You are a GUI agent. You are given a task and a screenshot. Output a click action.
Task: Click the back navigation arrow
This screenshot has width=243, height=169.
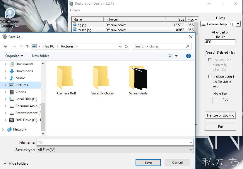[x=5, y=46]
